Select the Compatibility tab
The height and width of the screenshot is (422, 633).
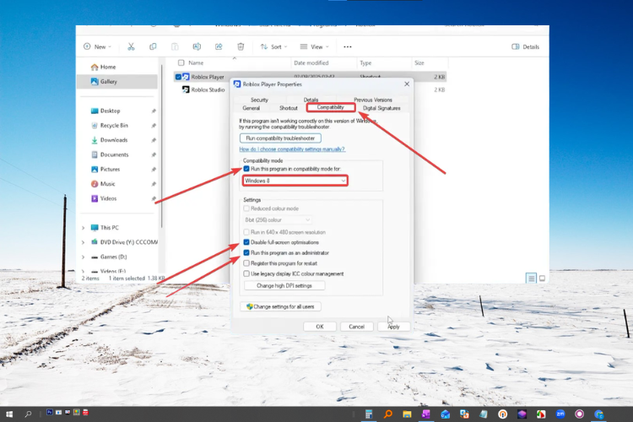click(x=330, y=107)
